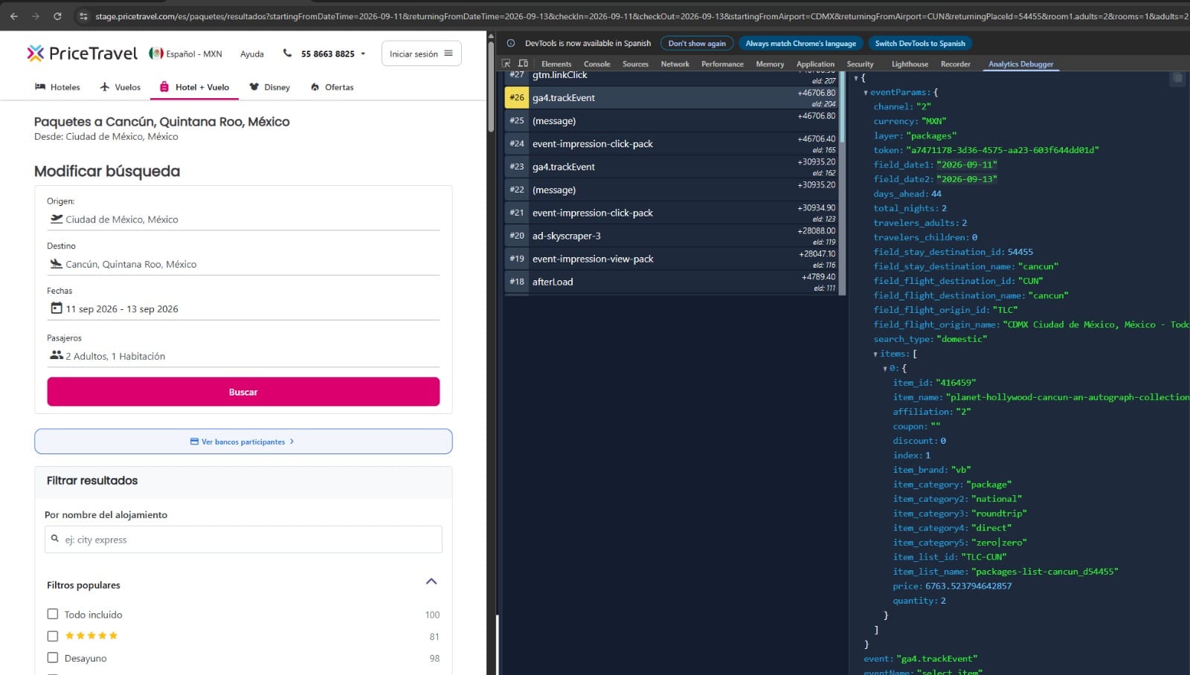Check the Todo incluido filter
This screenshot has height=675, width=1190.
click(x=52, y=614)
